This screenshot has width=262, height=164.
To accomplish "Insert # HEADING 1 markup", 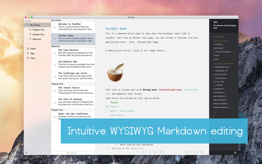I will click(219, 89).
